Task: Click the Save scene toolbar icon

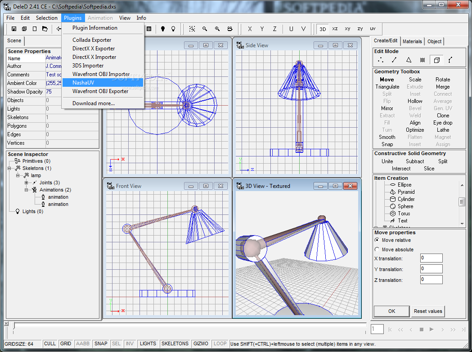Action: pyautogui.click(x=14, y=29)
